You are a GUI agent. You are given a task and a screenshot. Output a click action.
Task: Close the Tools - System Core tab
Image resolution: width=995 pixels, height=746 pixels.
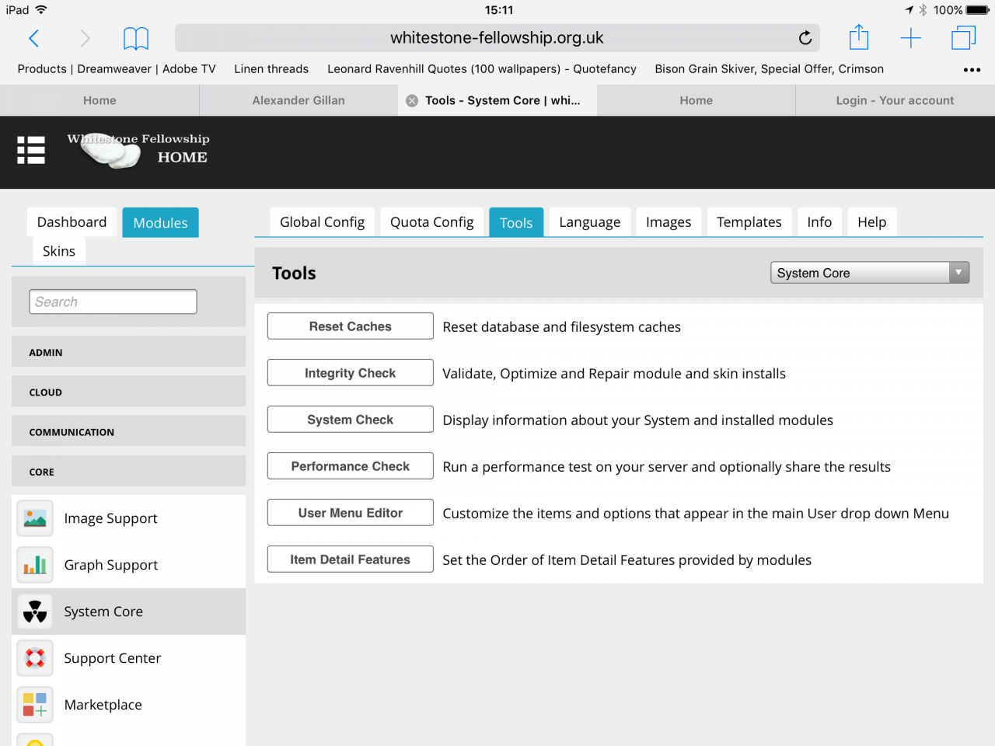point(412,100)
